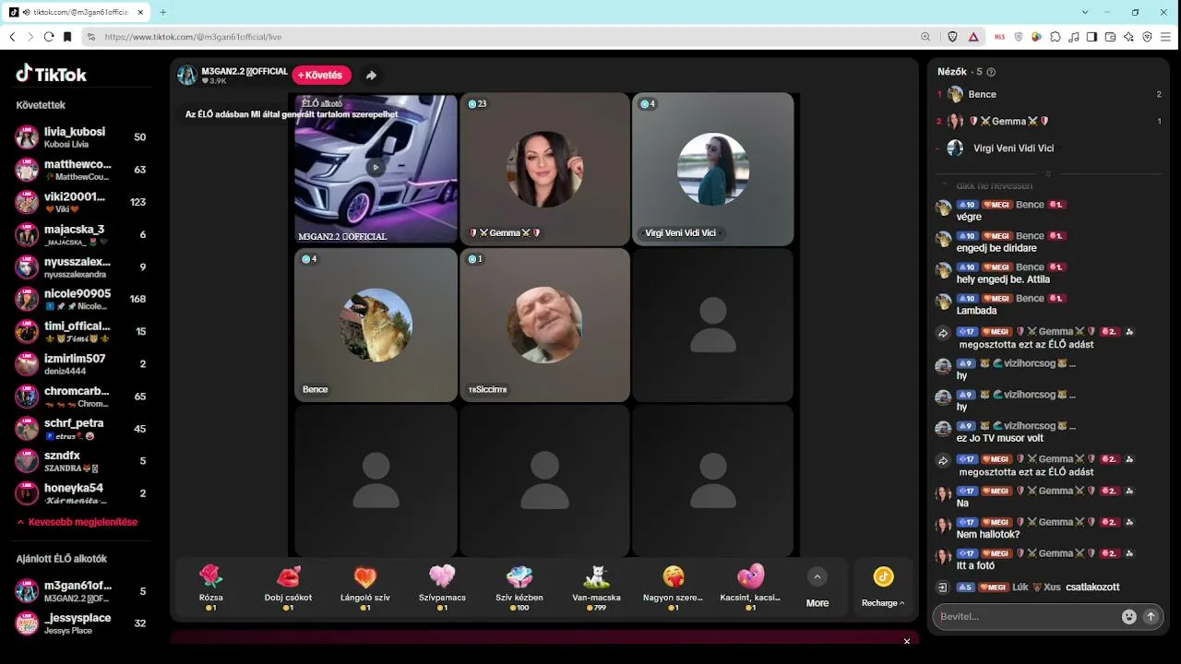Open chromcarb... live channel
The image size is (1181, 664).
coord(81,396)
